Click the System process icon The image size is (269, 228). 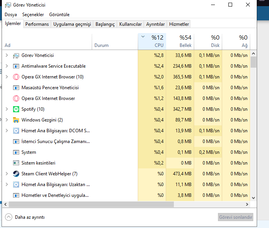pos(16,152)
